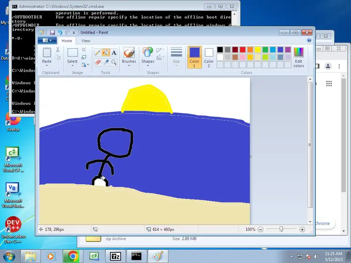The image size is (351, 263).
Task: Open Edit colors dialog
Action: click(x=299, y=58)
